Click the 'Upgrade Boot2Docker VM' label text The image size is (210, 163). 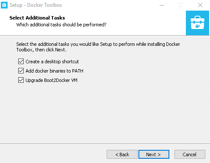[x=51, y=80]
